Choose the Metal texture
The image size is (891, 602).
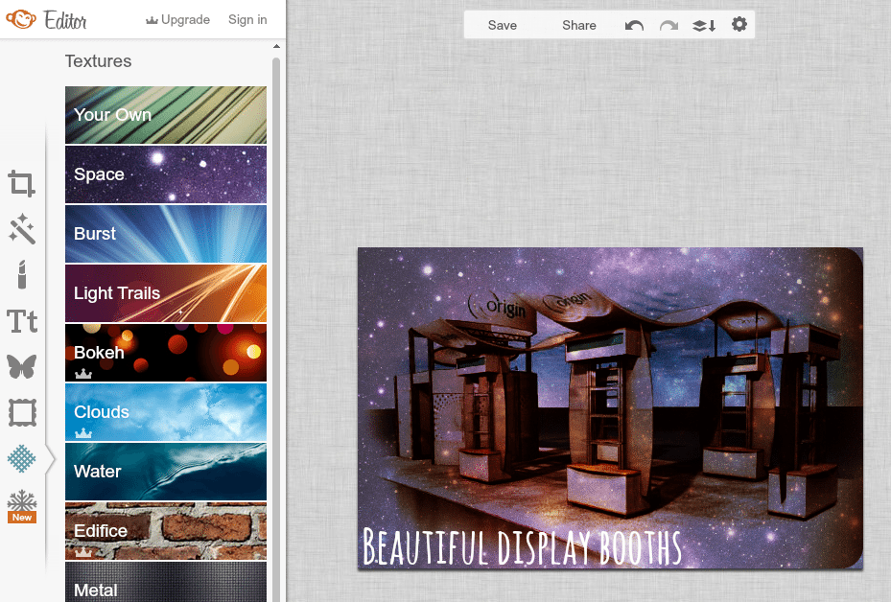(x=166, y=582)
